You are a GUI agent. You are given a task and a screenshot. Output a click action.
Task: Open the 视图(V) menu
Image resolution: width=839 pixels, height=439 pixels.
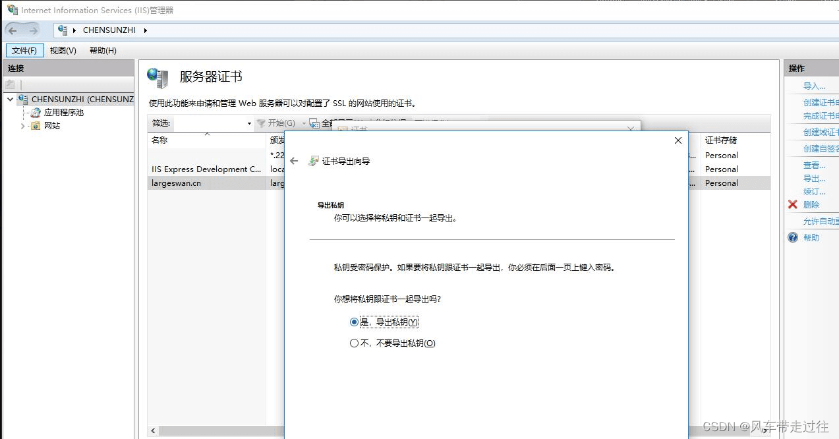(x=63, y=51)
